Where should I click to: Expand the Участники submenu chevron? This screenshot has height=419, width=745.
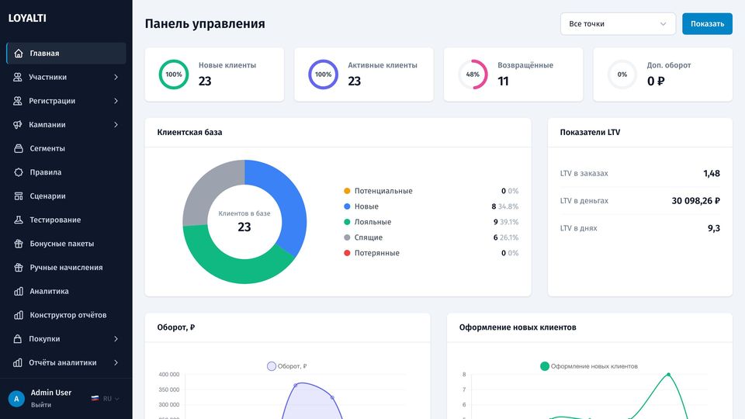116,77
